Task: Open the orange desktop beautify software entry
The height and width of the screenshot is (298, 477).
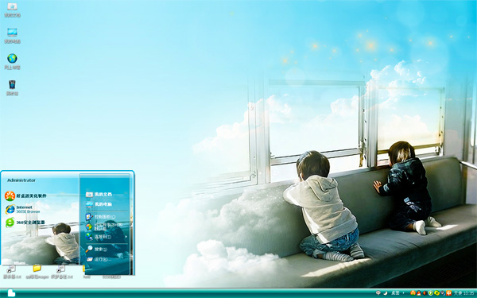Action: tap(25, 195)
